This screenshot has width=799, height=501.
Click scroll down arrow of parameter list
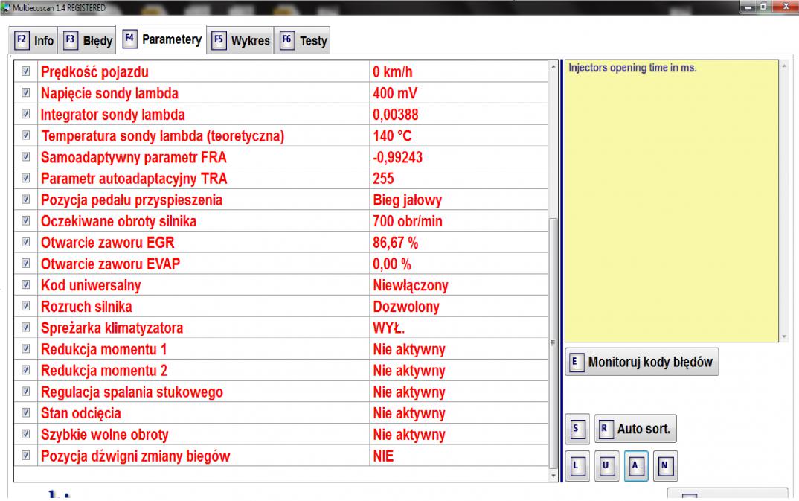pos(552,474)
